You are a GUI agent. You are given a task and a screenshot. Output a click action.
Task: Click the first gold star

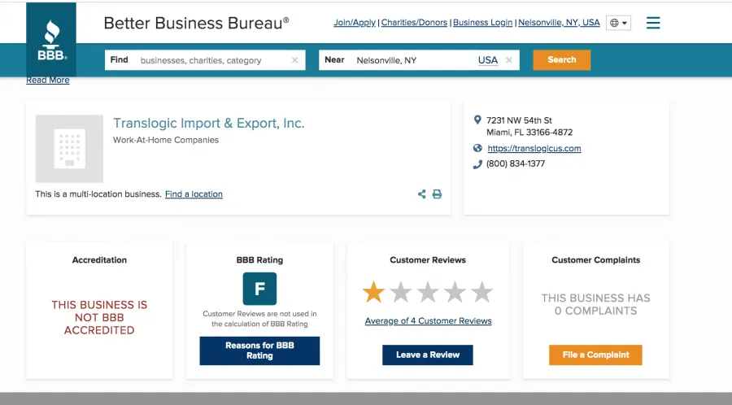tap(373, 293)
